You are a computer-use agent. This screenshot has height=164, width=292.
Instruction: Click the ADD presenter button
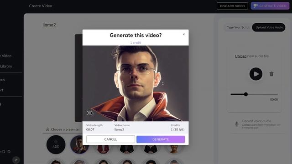[56, 144]
